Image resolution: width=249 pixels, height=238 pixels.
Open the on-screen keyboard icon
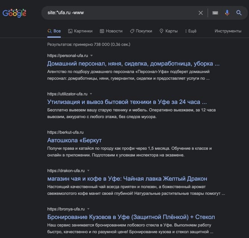point(215,13)
